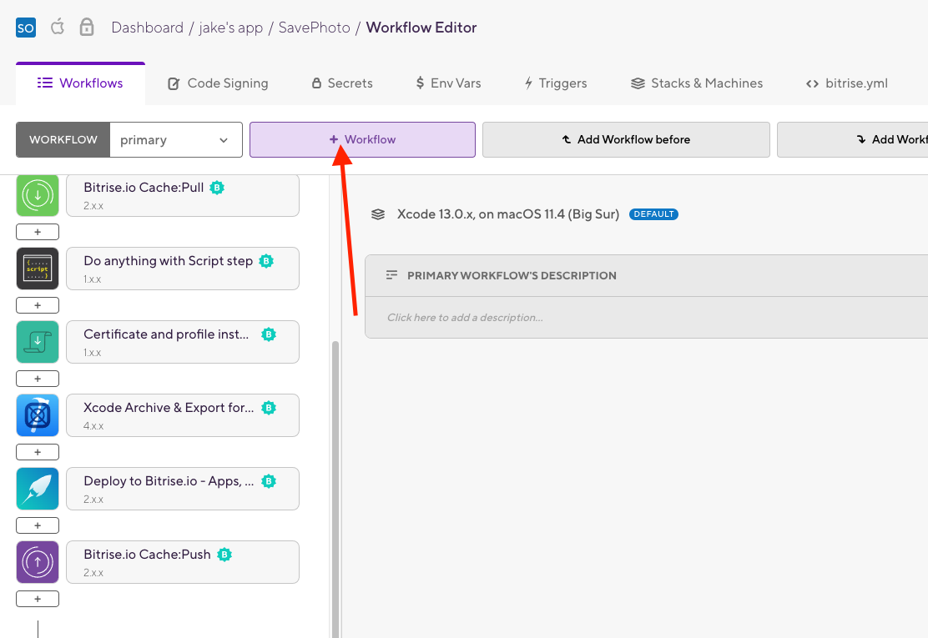Select the Bitrise.io Cache:Push step icon
928x638 pixels.
pos(38,562)
